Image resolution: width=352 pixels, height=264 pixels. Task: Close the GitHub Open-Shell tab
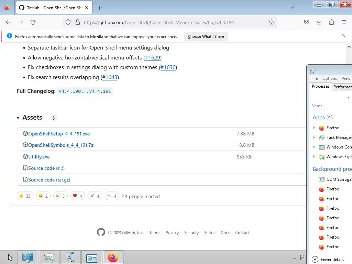[87, 8]
